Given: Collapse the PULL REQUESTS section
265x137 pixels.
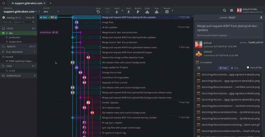Looking at the screenshot, I should click(19, 52).
